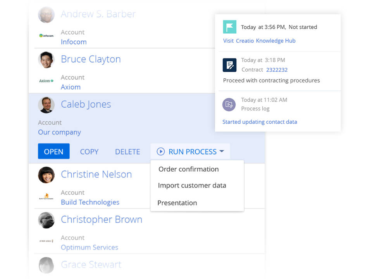Open Caleb Jones contact name
The height and width of the screenshot is (279, 372).
click(x=86, y=104)
